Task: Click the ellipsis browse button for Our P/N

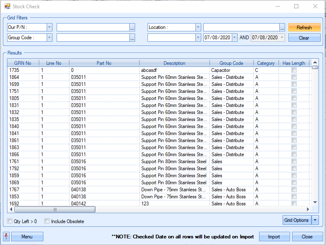Action: [x=132, y=28]
